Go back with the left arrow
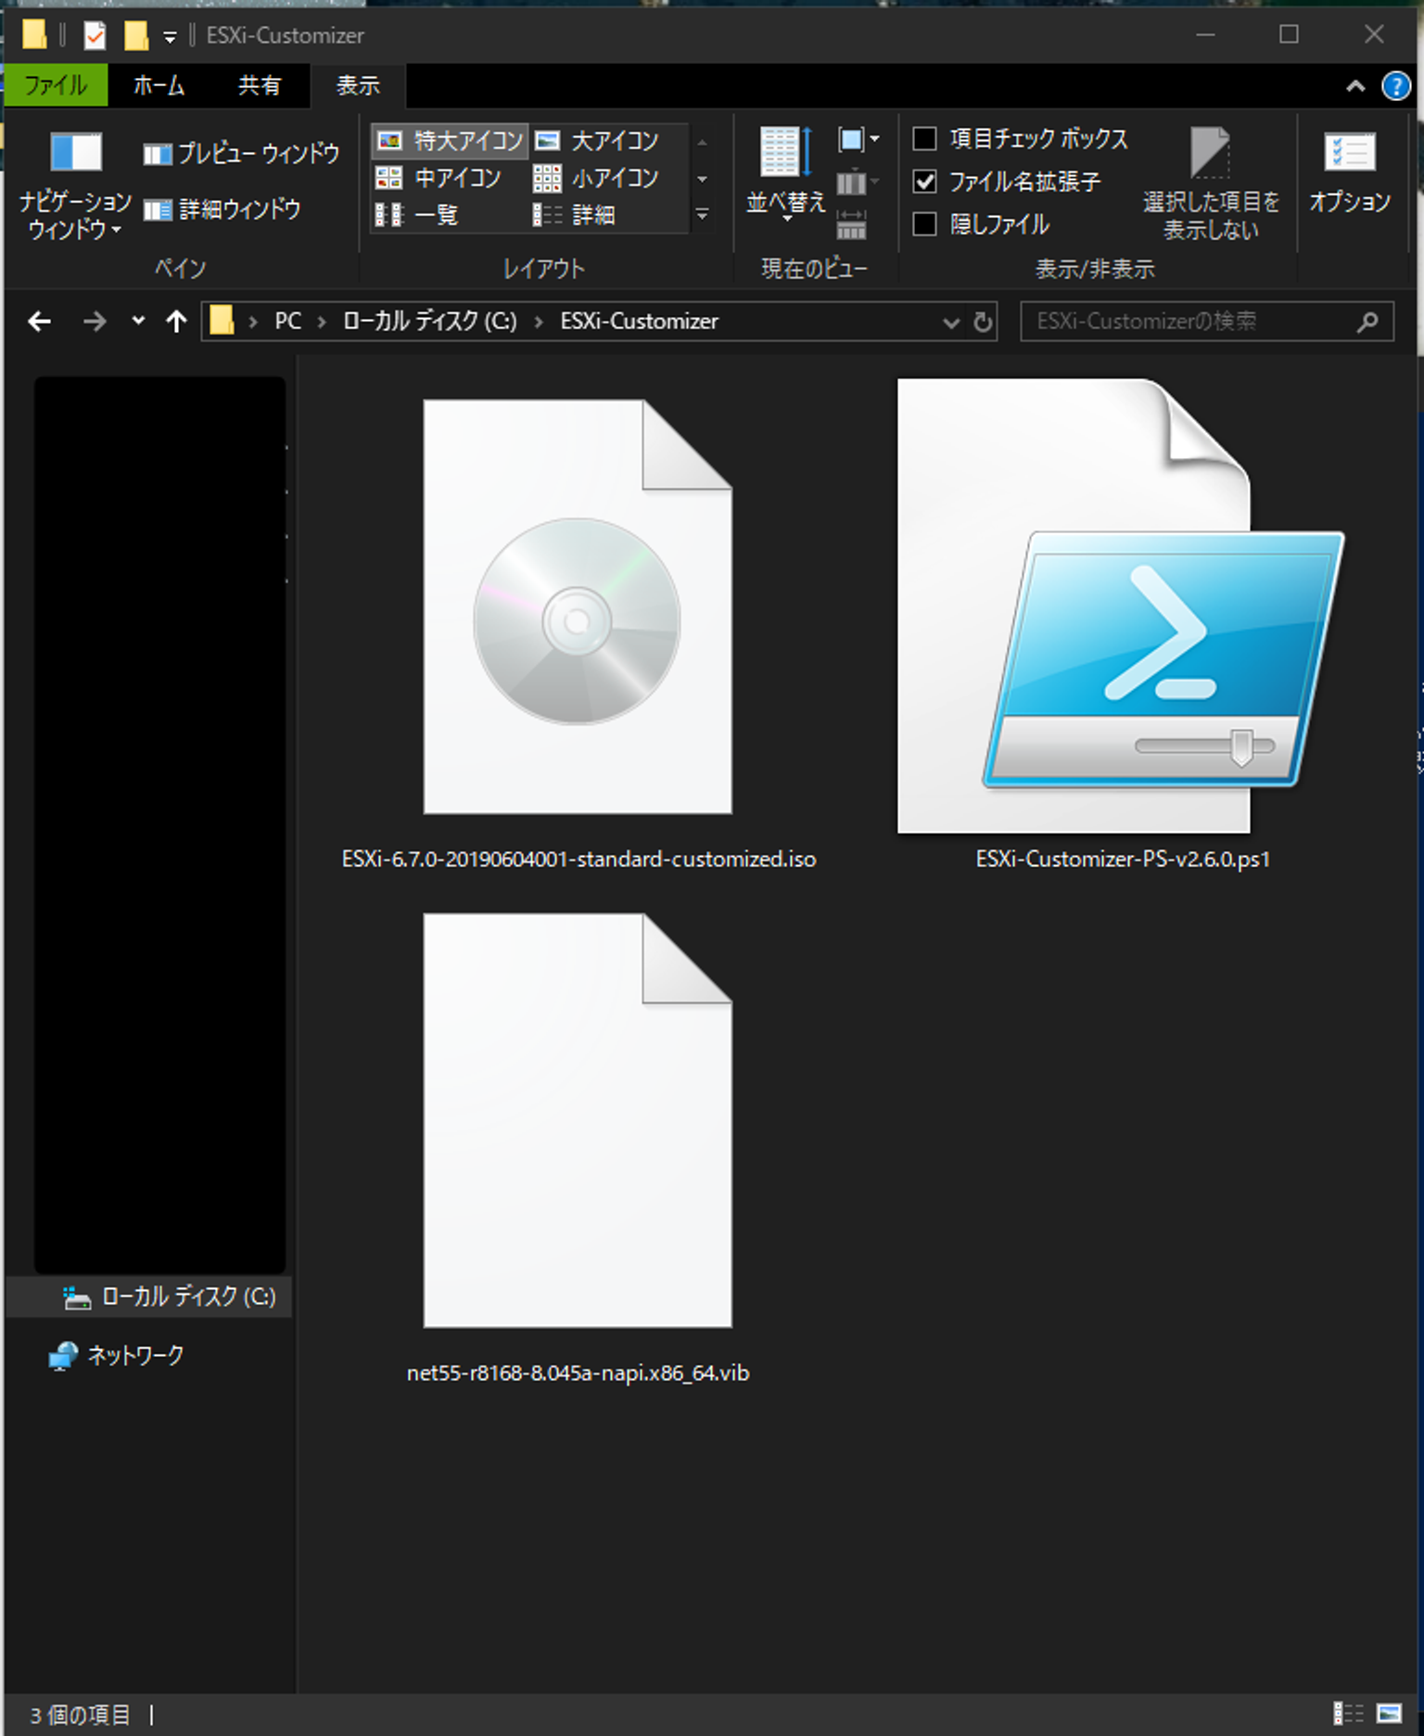The image size is (1424, 1736). 39,322
